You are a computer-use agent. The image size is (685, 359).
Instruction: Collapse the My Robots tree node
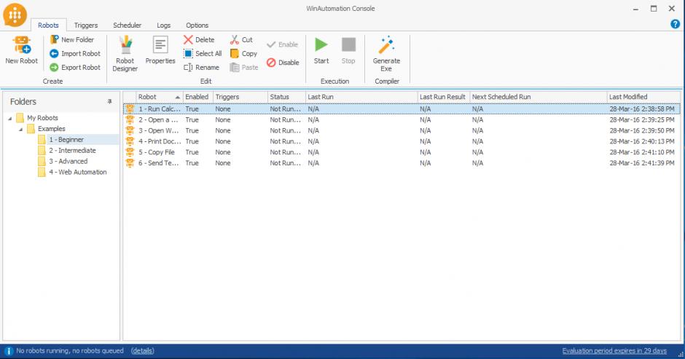pyautogui.click(x=10, y=119)
